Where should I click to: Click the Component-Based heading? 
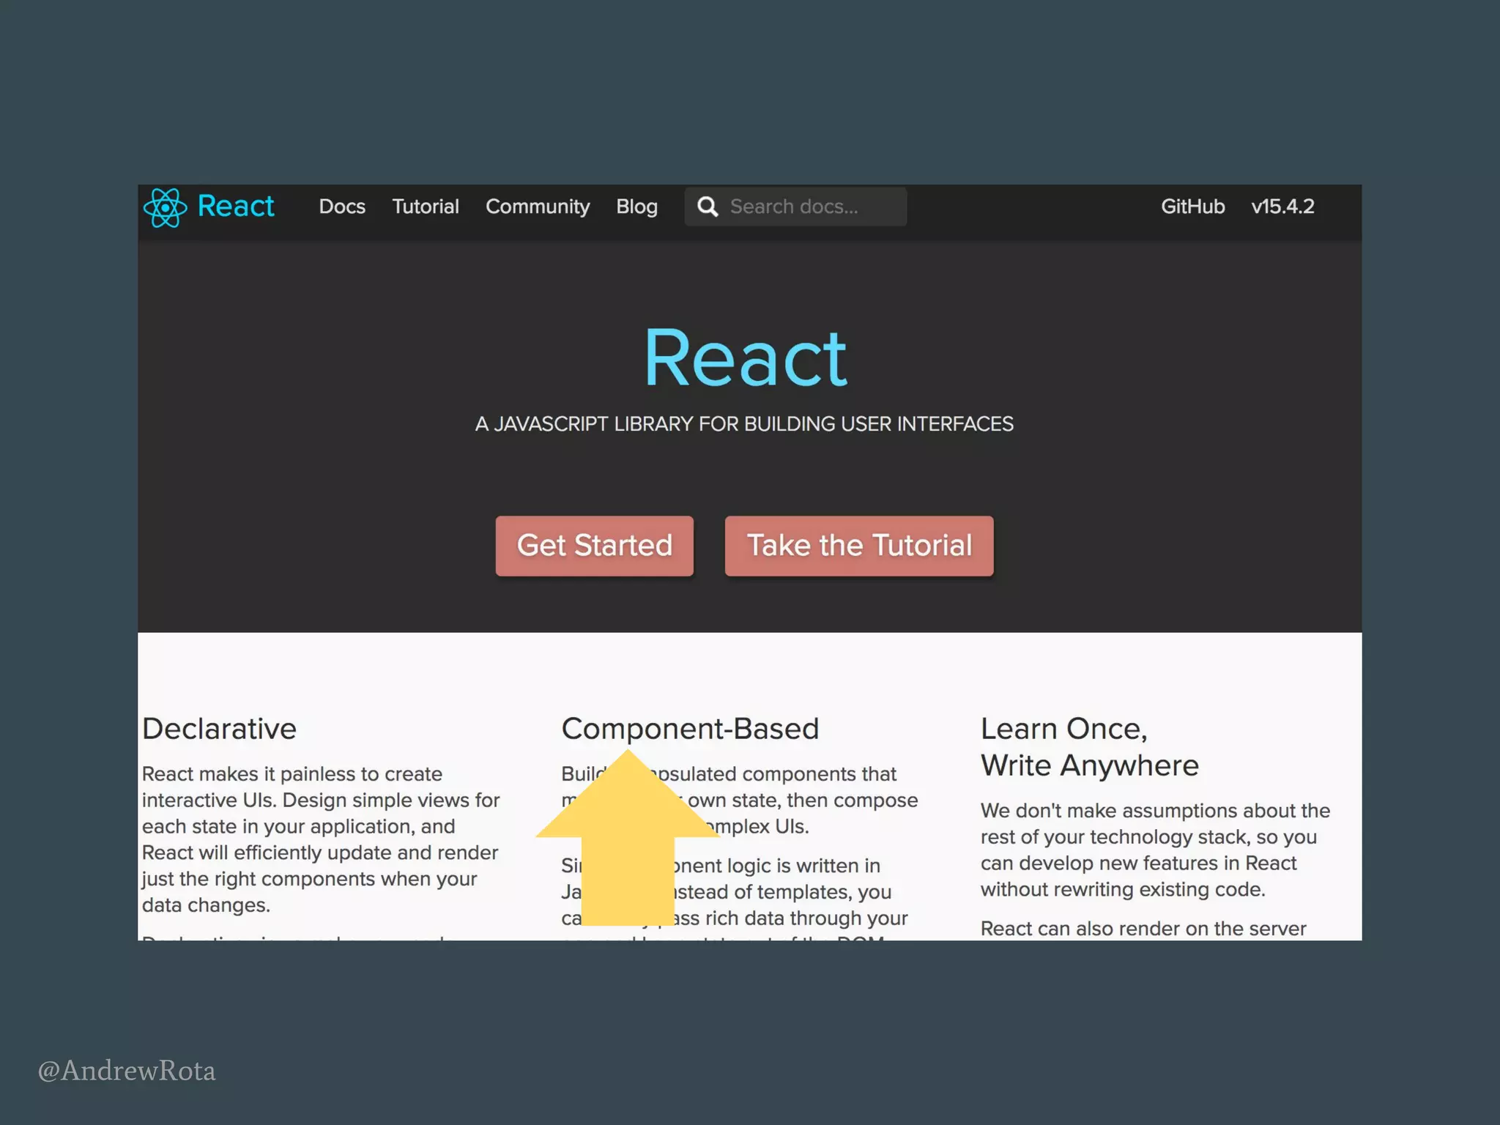[690, 729]
